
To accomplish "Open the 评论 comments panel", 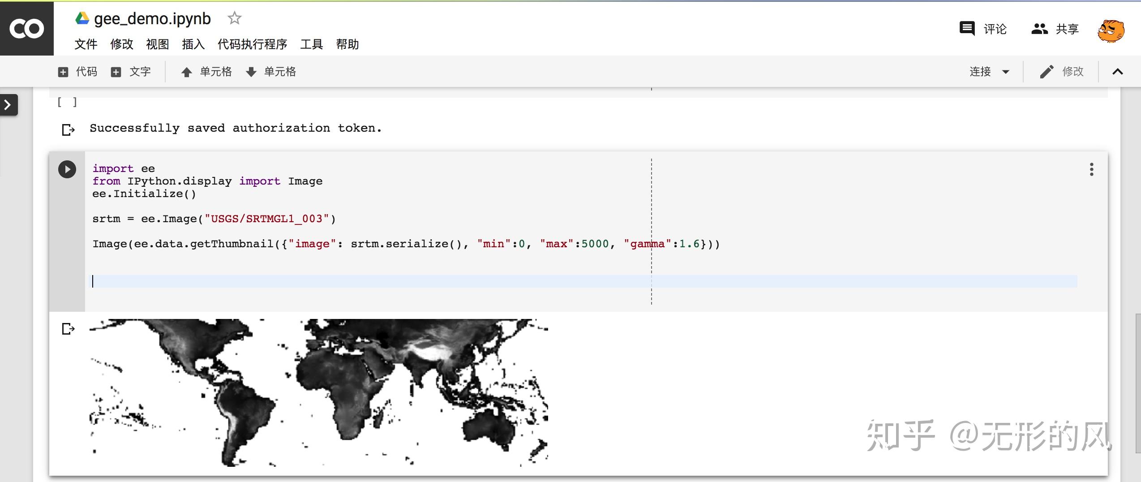I will (x=983, y=29).
